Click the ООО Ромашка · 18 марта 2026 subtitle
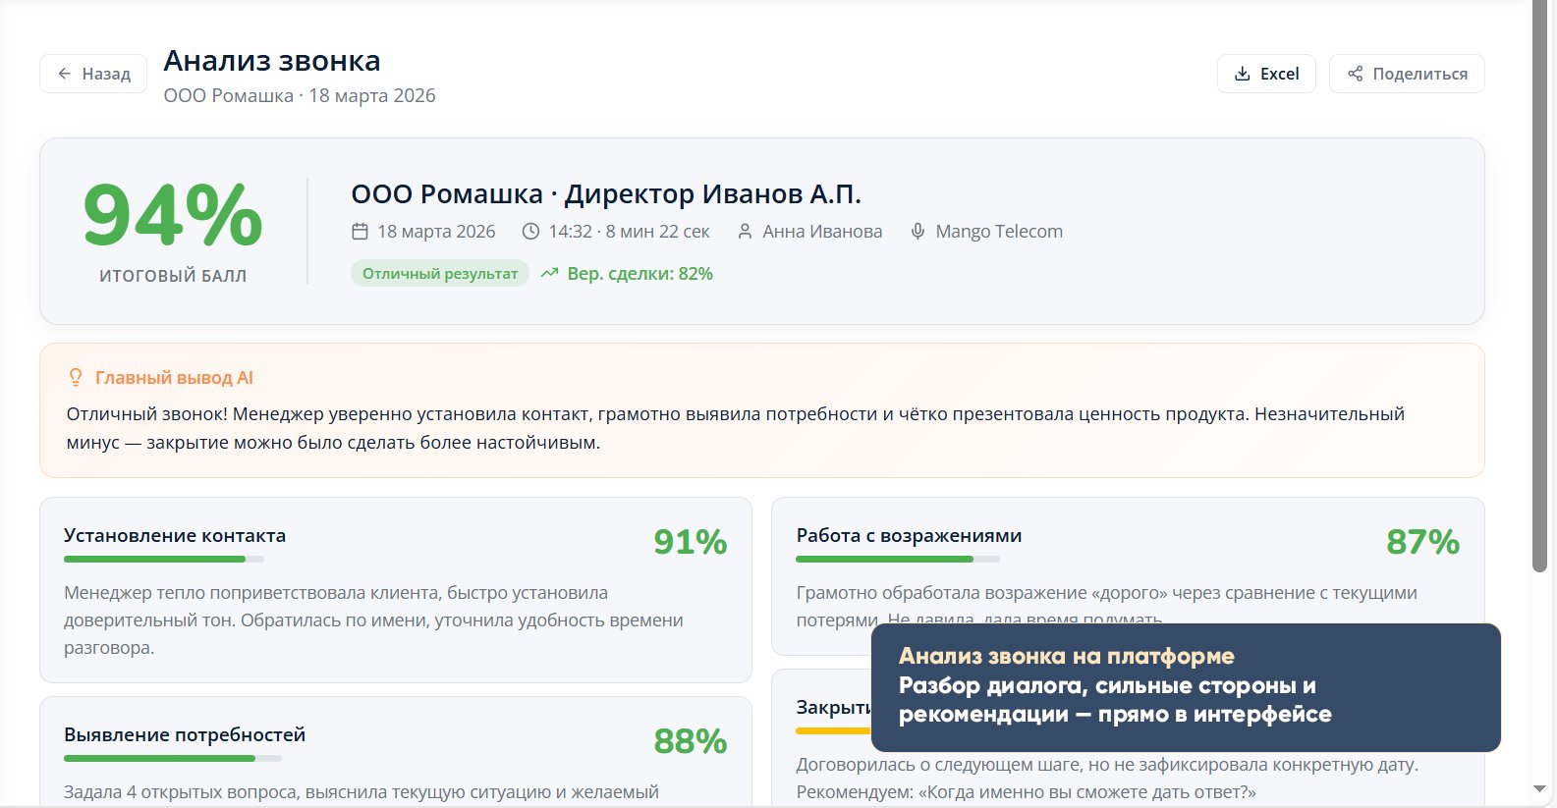The image size is (1557, 808). pos(300,96)
